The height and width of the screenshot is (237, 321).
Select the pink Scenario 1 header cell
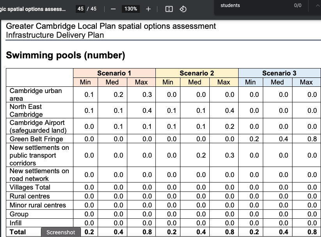pyautogui.click(x=114, y=73)
